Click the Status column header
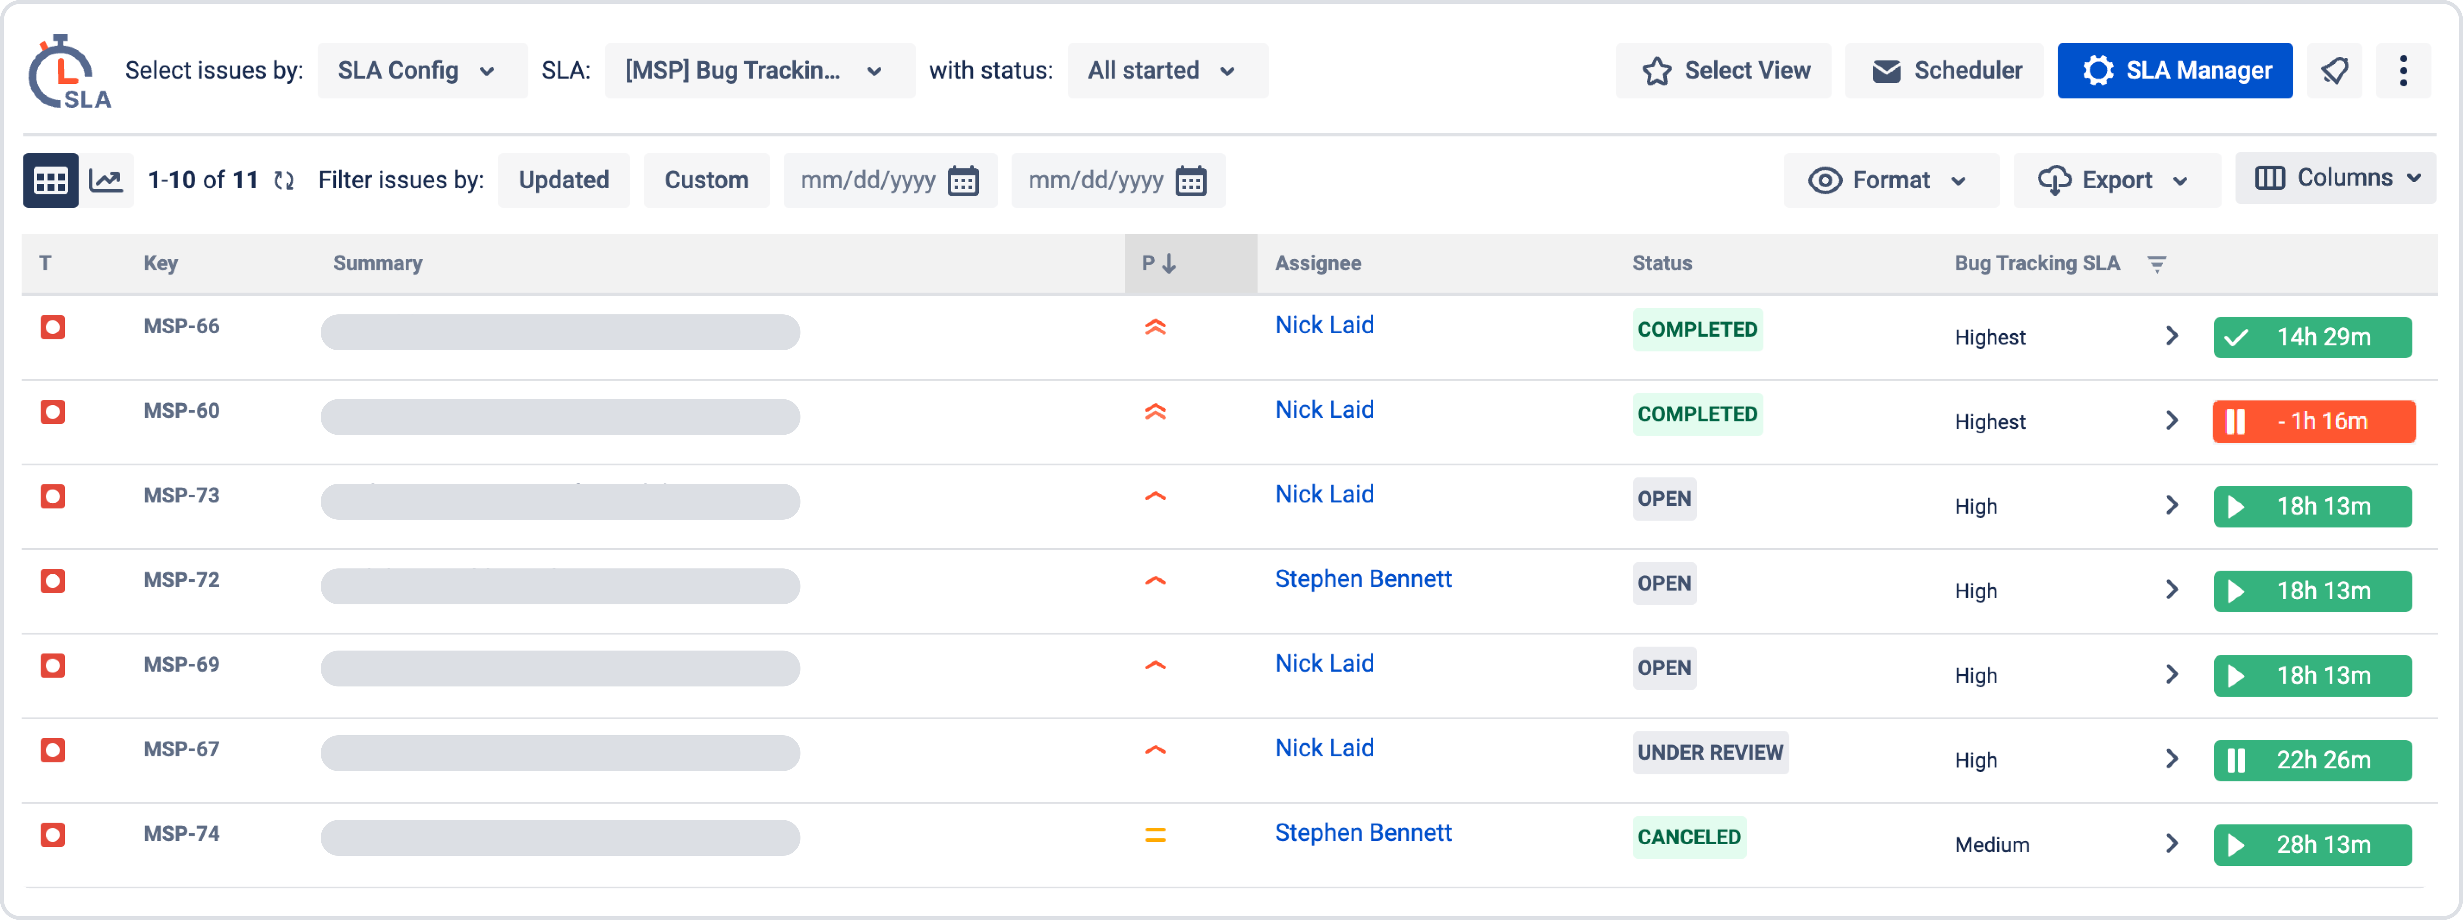 point(1662,264)
